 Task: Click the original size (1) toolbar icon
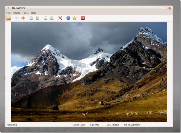click(x=31, y=18)
